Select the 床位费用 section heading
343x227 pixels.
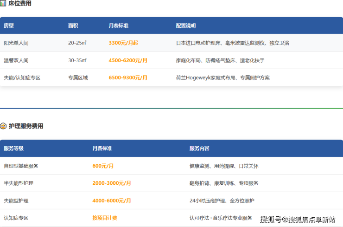20,3
